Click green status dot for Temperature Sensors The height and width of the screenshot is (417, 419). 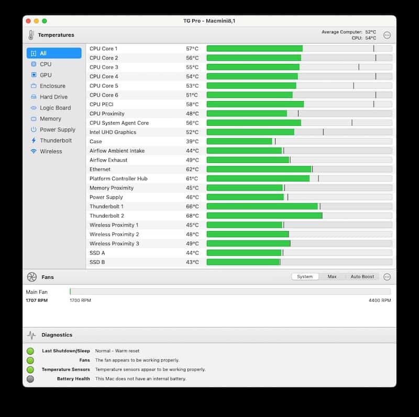pyautogui.click(x=30, y=369)
